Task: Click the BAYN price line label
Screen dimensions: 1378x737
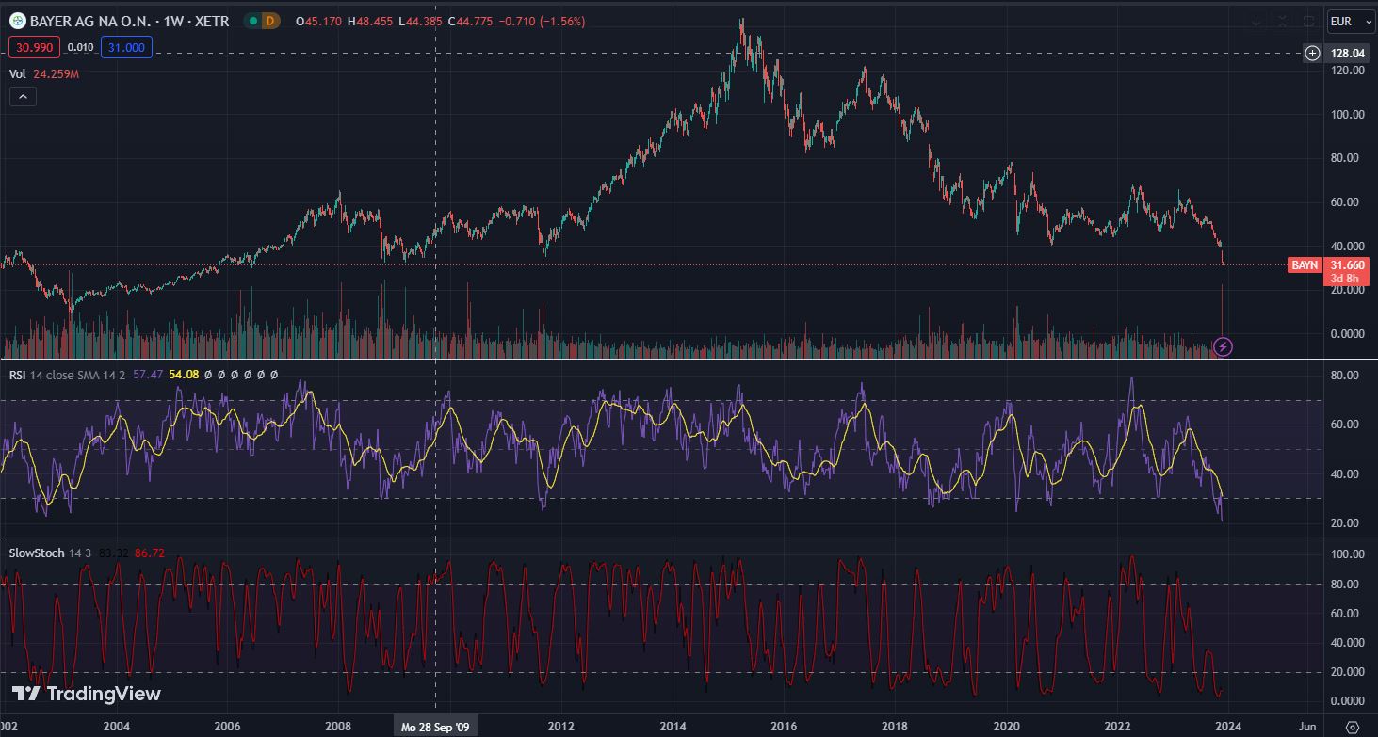Action: tap(1305, 265)
